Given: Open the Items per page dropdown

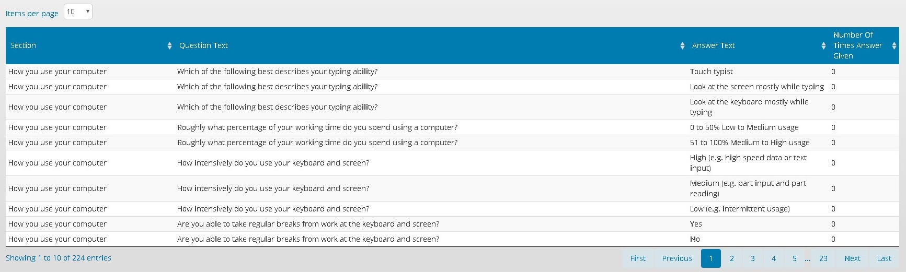Looking at the screenshot, I should tap(78, 11).
